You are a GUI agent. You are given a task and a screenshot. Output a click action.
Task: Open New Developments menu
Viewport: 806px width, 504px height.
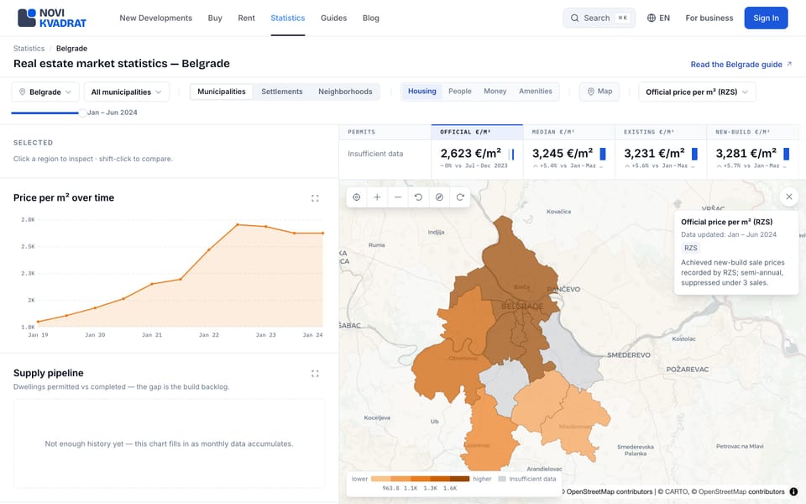coord(156,18)
